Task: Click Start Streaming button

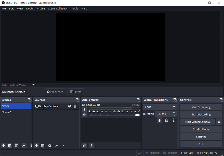Action: point(201,107)
